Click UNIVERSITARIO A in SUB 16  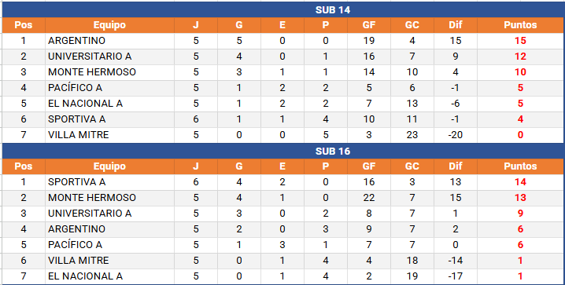tap(109, 214)
